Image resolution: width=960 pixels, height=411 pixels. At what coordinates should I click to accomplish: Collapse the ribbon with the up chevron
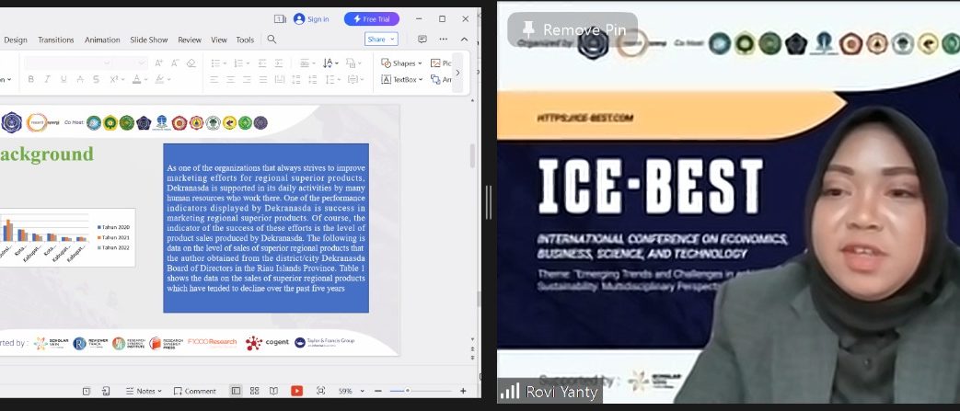[464, 40]
